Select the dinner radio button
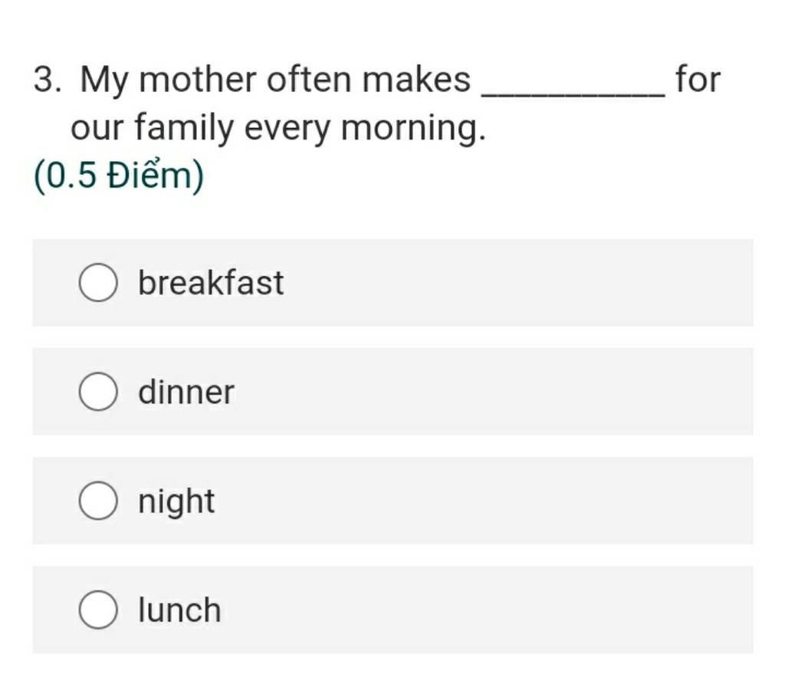 pos(98,392)
